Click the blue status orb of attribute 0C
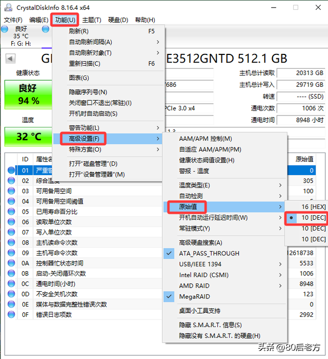328x359 pixels. pos(11,284)
